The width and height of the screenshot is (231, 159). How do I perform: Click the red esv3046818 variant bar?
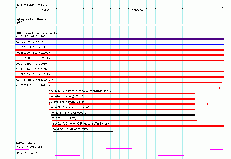[122, 99]
